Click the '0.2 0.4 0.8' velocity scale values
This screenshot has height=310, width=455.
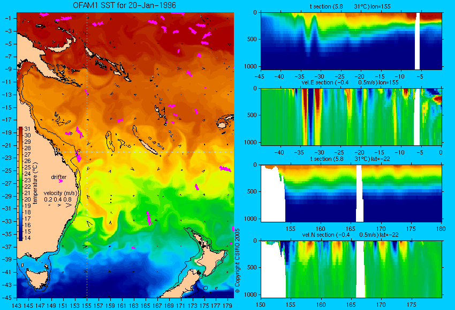coord(58,199)
